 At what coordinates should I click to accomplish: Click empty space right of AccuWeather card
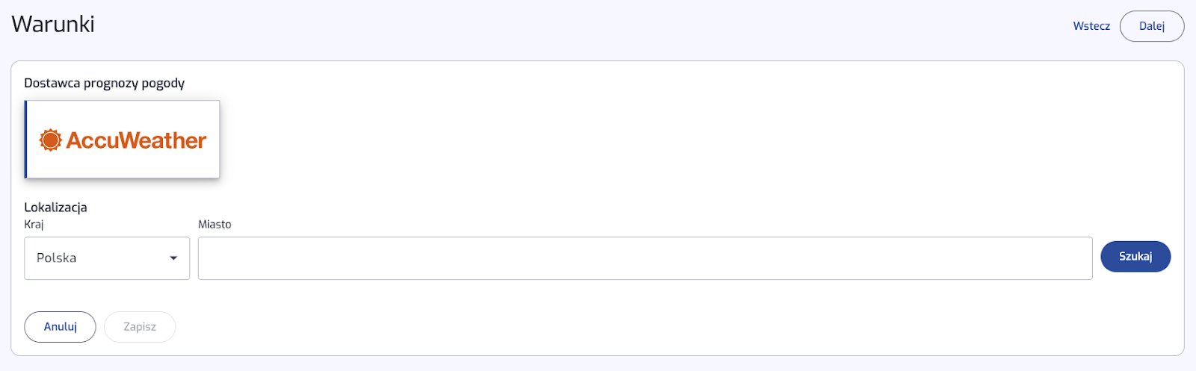click(673, 140)
